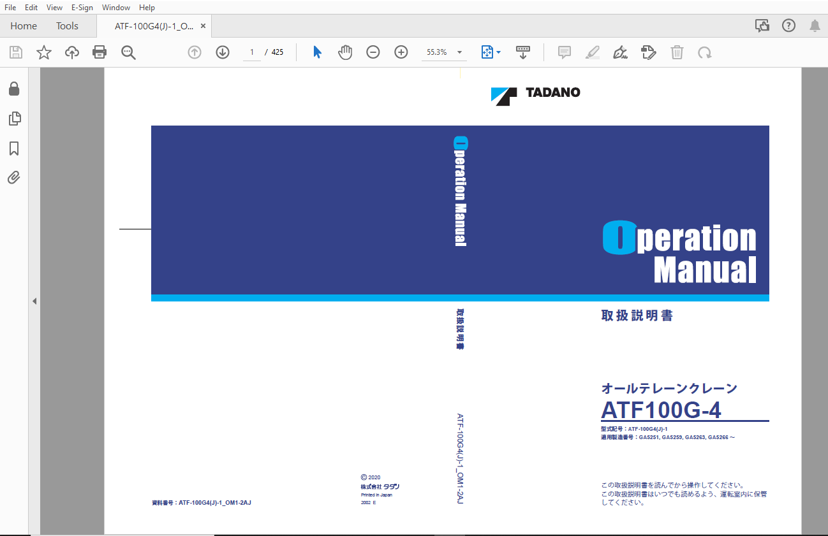Close the ATF-100G4(J)-1 document tab

pyautogui.click(x=203, y=26)
